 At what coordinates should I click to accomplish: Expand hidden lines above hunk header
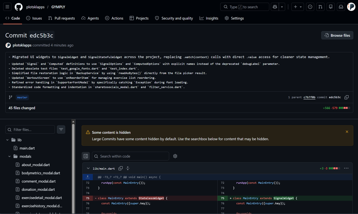point(87,177)
